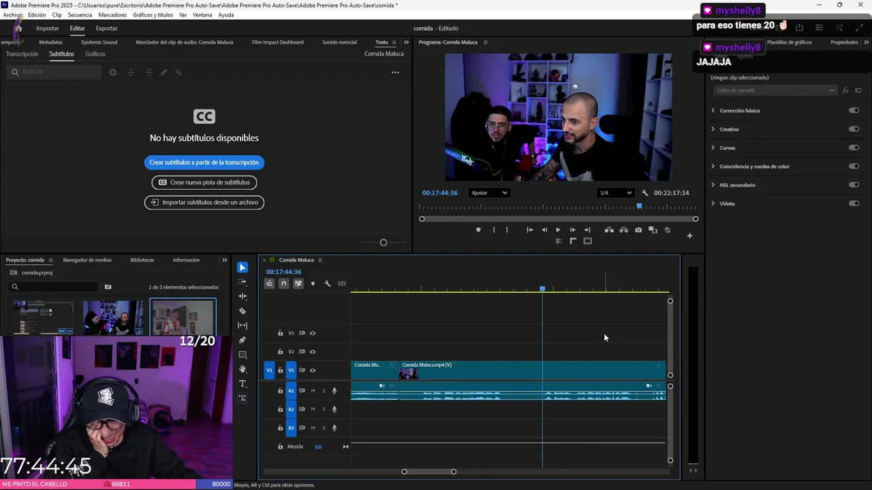
Task: Export frame with the camera icon
Action: point(638,230)
